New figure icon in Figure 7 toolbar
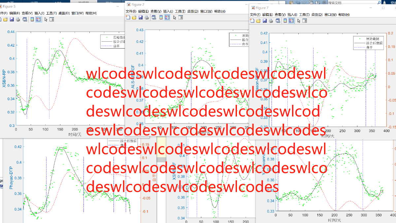Screen dimensions: 396x223 coord(252,21)
